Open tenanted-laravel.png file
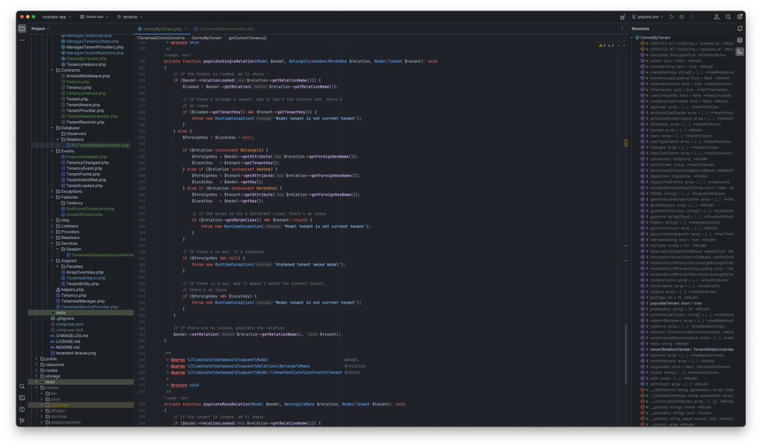762x448 pixels. tap(73, 353)
